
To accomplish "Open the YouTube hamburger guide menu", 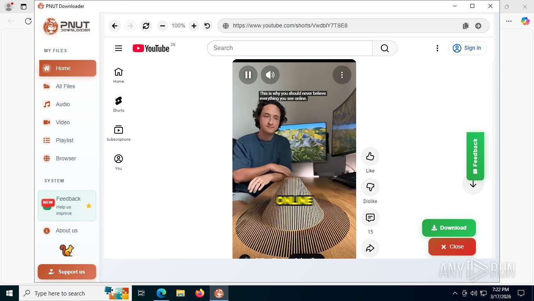I will 119,48.
